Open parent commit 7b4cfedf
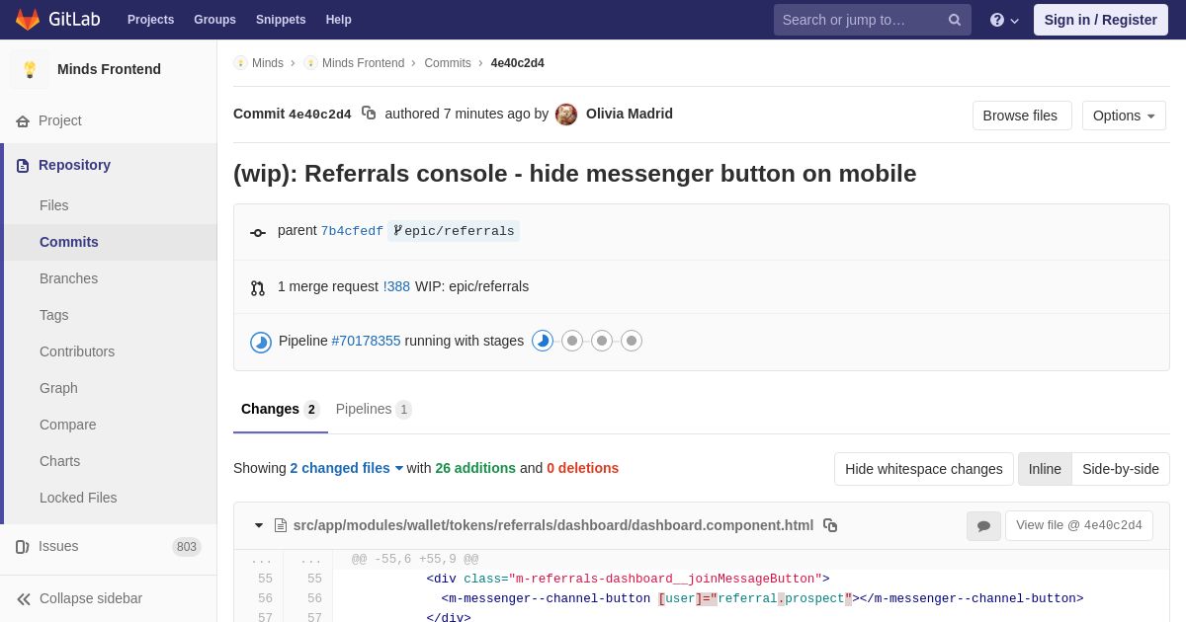 click(352, 231)
